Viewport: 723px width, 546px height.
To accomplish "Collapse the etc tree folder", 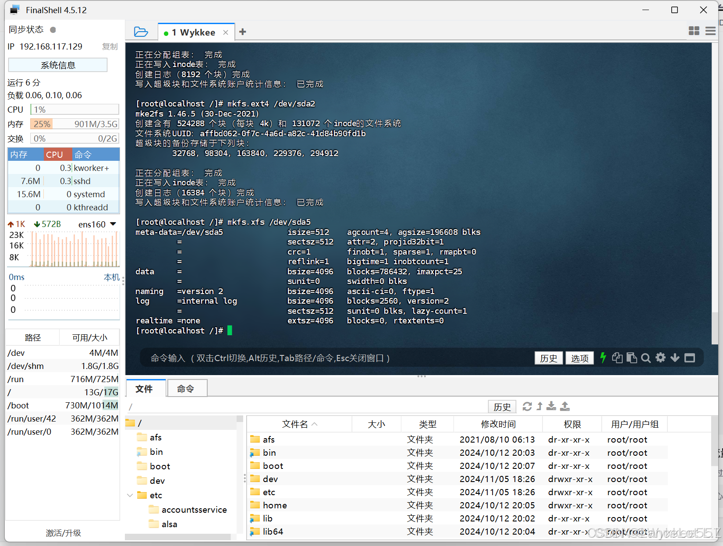I will click(130, 495).
